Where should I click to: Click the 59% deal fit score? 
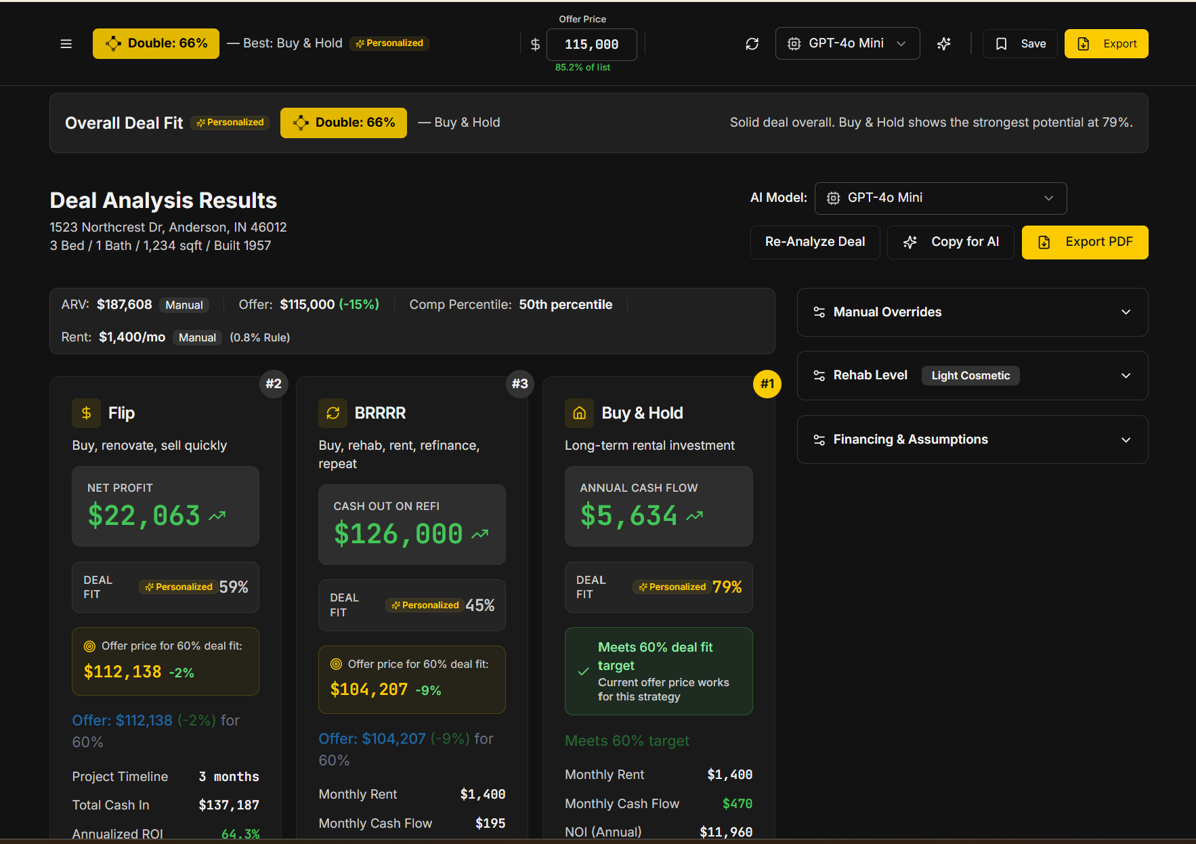point(234,587)
